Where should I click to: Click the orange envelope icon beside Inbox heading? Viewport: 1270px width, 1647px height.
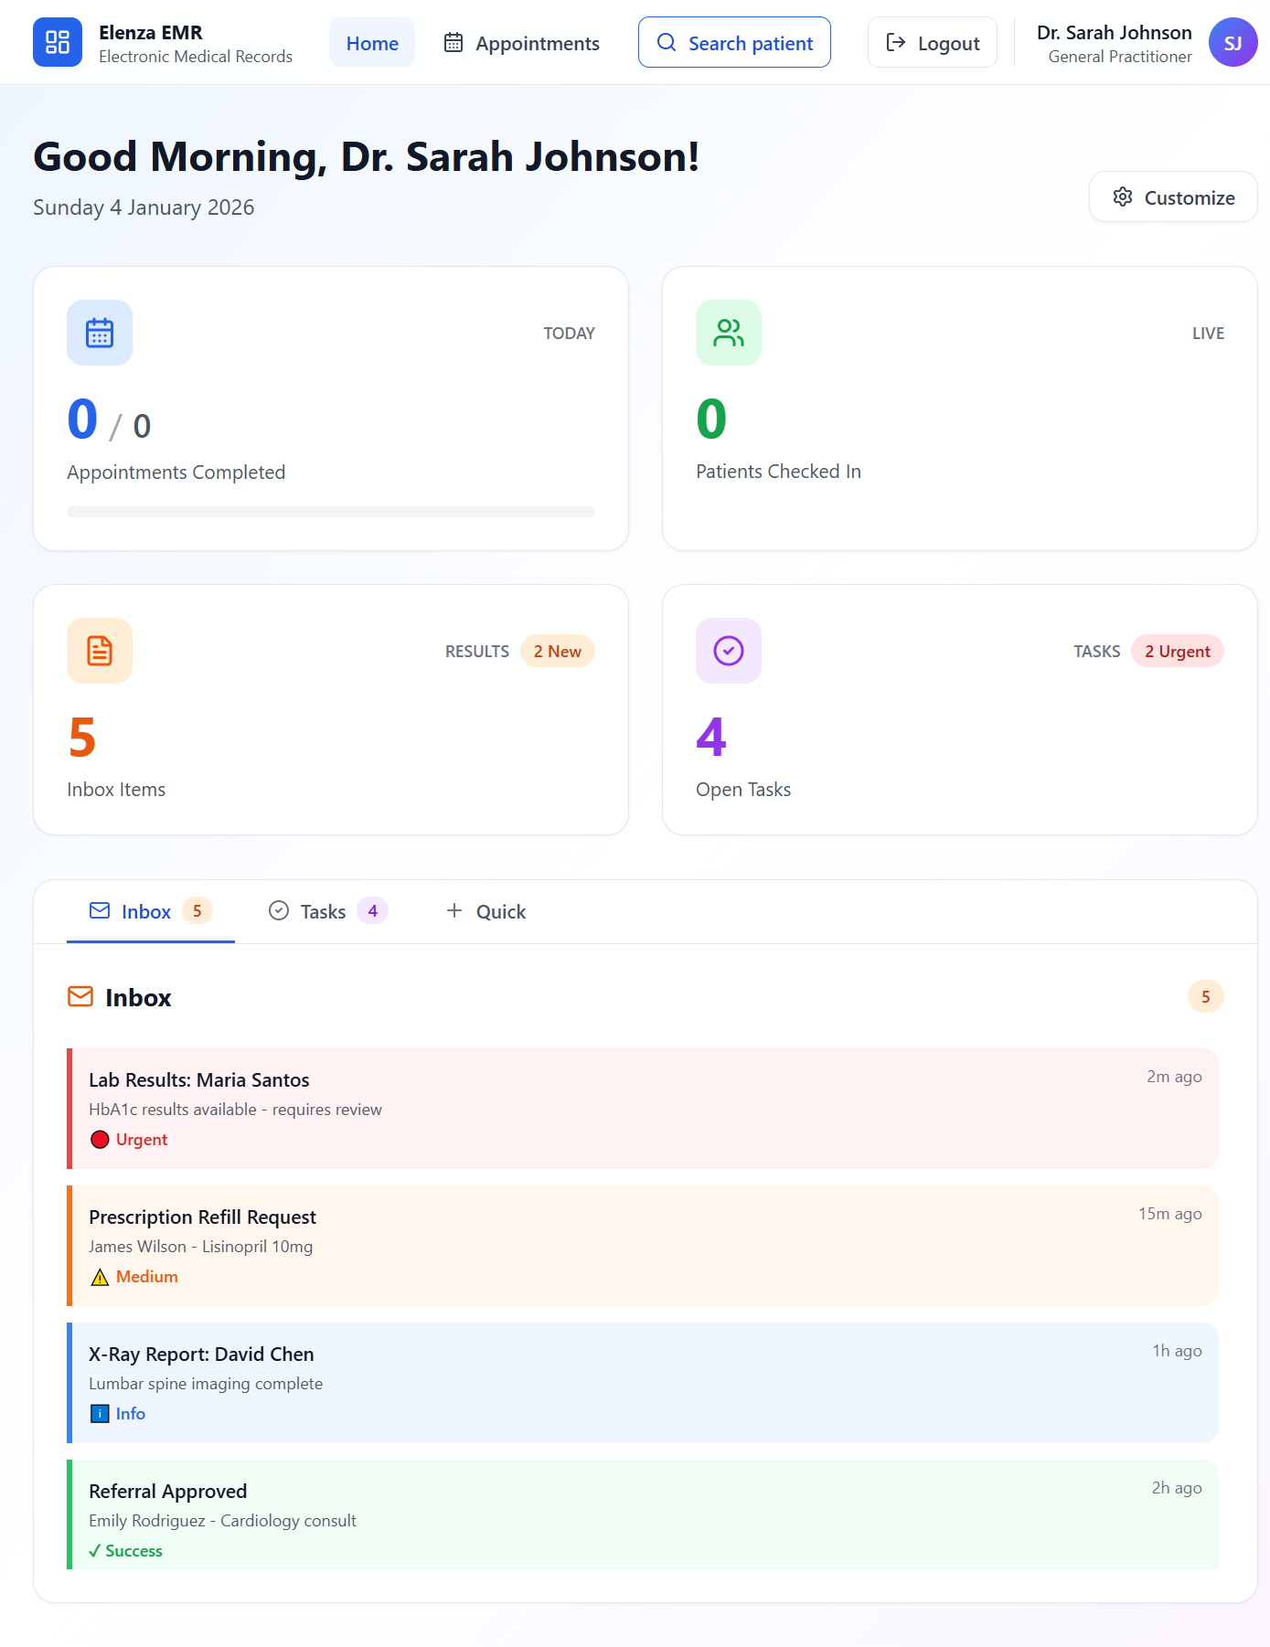[x=80, y=996]
